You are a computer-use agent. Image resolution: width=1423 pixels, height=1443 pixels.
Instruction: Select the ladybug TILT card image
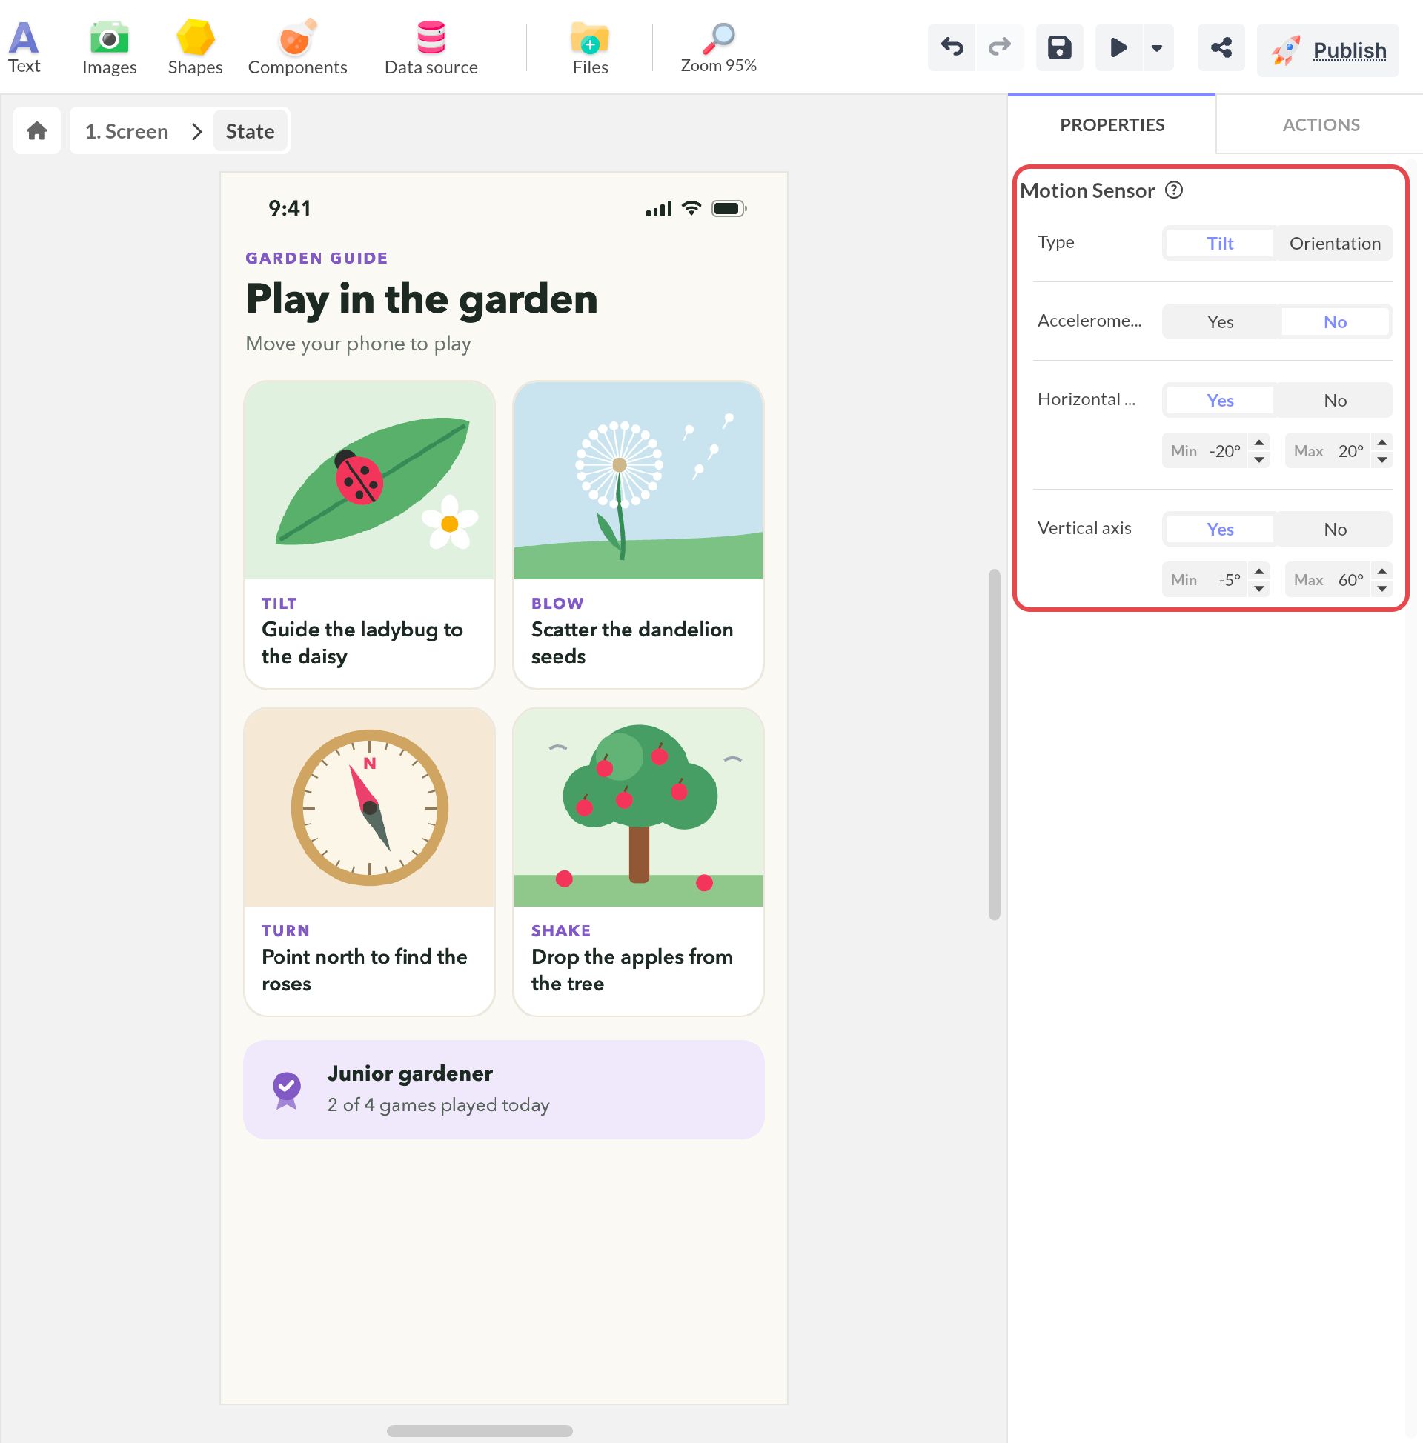click(369, 481)
